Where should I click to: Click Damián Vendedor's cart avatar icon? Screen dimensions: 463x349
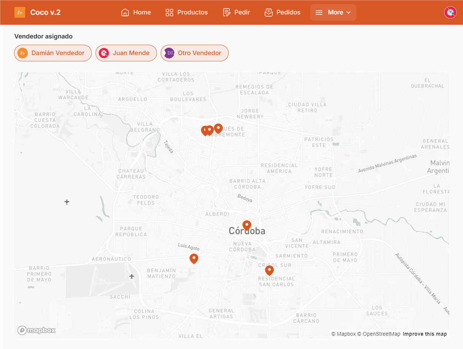(x=23, y=53)
